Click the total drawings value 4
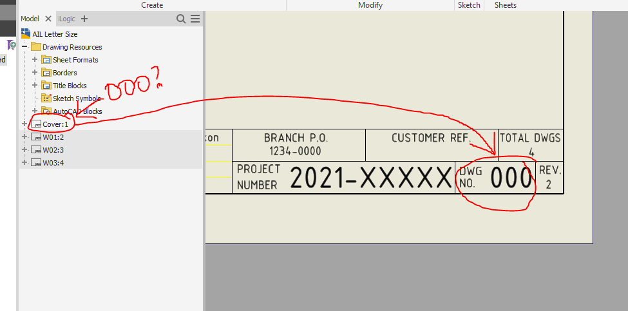The height and width of the screenshot is (311, 628). pyautogui.click(x=531, y=153)
